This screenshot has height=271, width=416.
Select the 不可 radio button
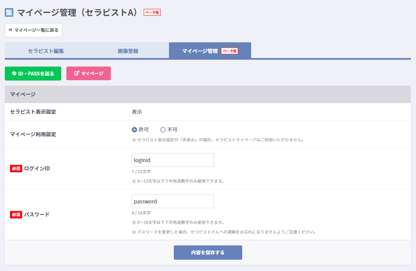pyautogui.click(x=163, y=130)
